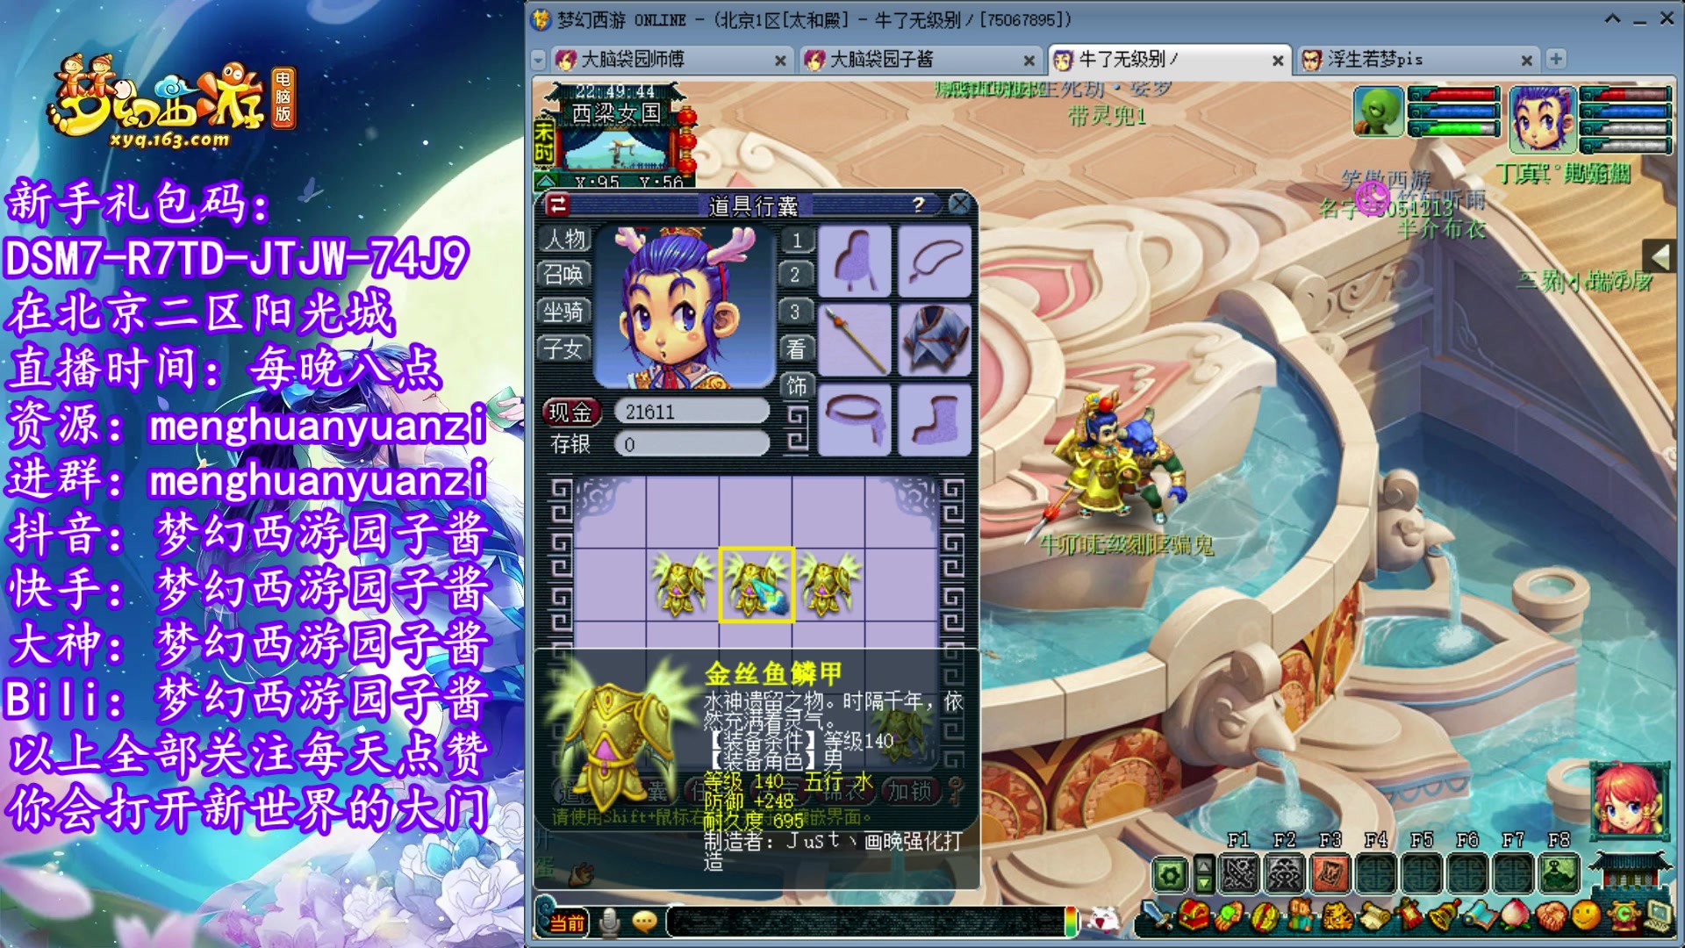Select the highlighted middle golden armor with gem
This screenshot has height=948, width=1685.
pos(756,585)
